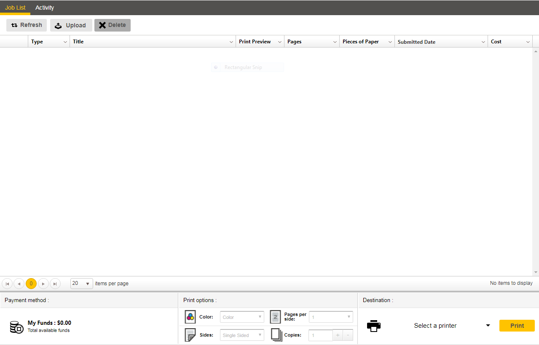This screenshot has height=345, width=539.
Task: Switch to the Activity tab
Action: tap(45, 8)
